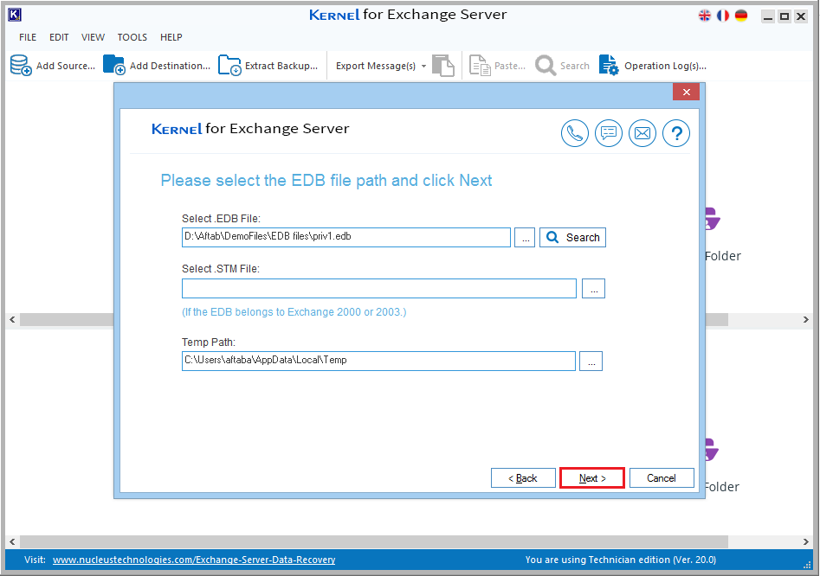This screenshot has height=576, width=820.
Task: Click the bottom scrollbar left arrow
Action: tap(12, 541)
